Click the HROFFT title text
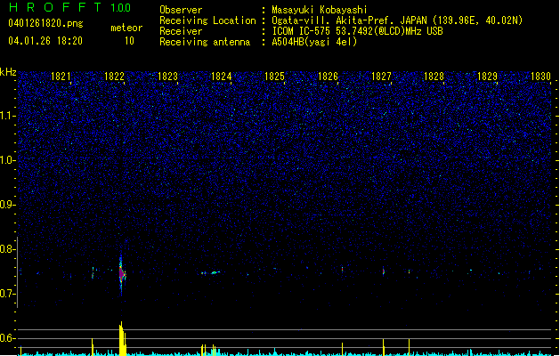560x356 pixels. 56,7
